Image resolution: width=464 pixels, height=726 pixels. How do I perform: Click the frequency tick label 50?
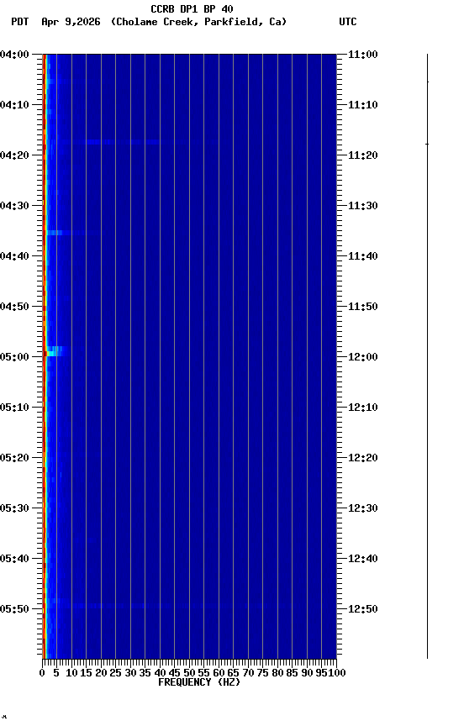click(189, 673)
